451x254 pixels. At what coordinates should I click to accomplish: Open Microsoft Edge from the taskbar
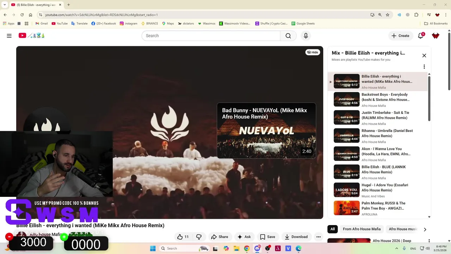(298, 248)
